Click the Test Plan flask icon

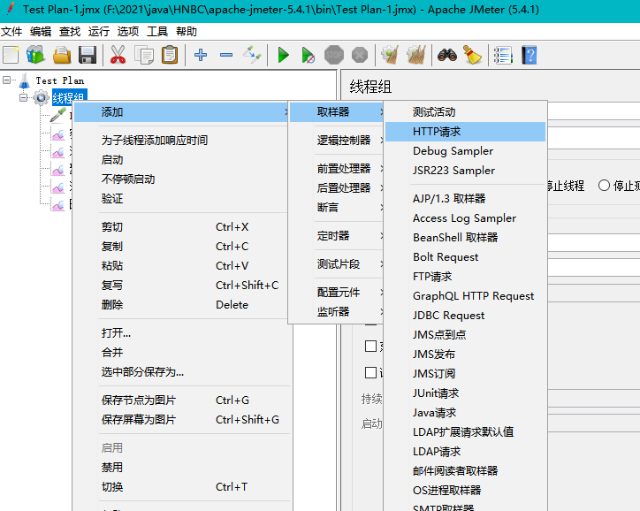[x=25, y=80]
